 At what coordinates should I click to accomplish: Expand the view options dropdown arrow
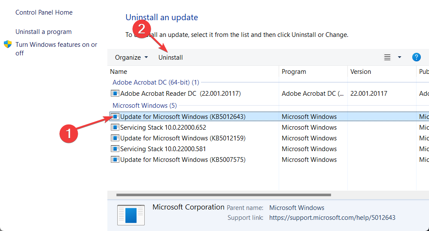[399, 57]
